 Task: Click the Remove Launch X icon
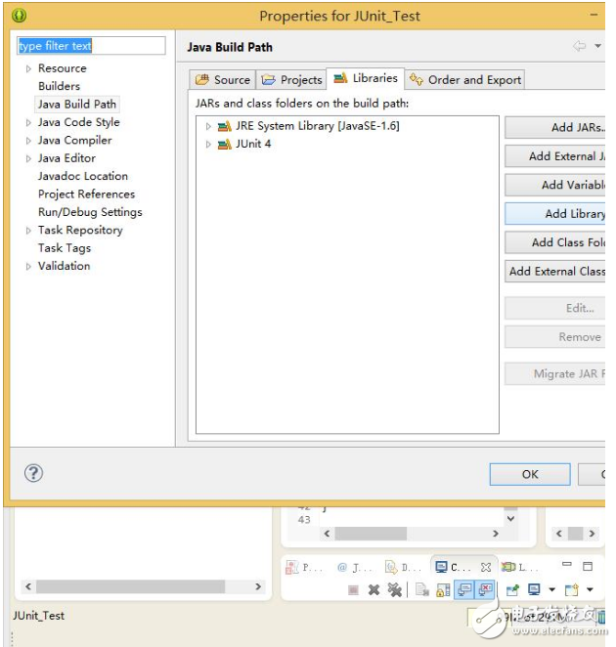[x=374, y=589]
